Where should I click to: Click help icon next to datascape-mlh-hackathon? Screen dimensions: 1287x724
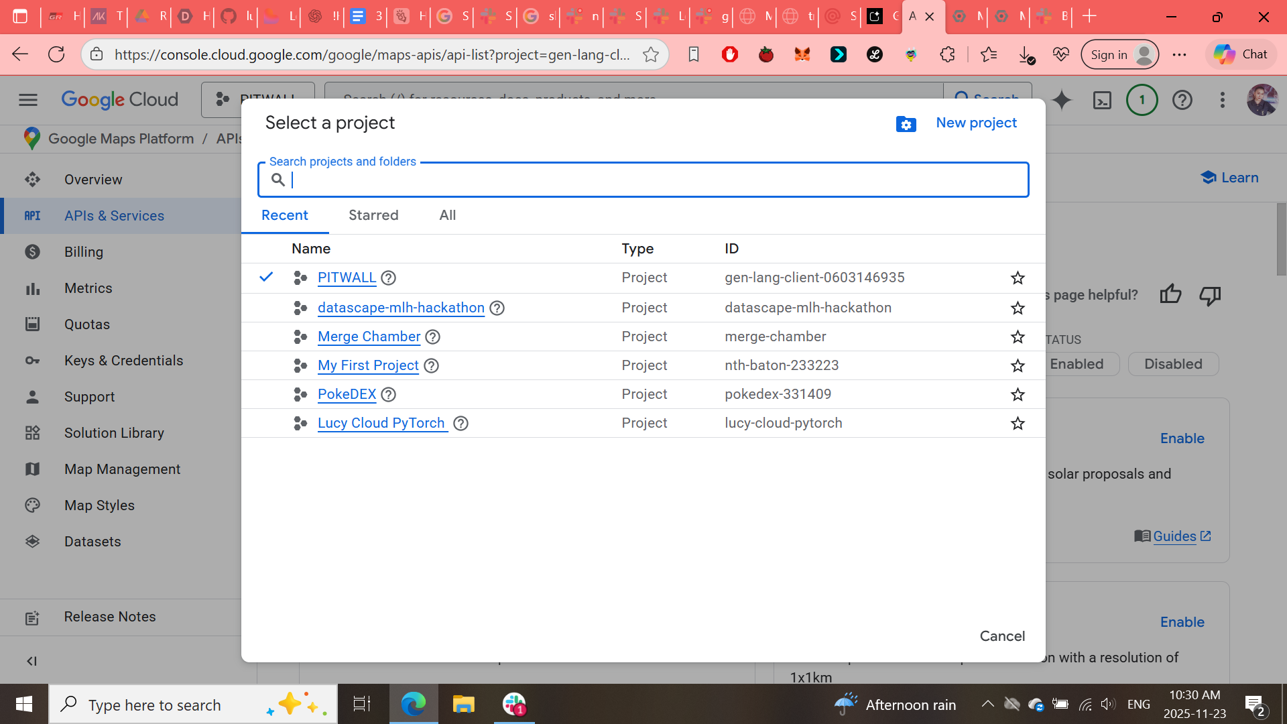[x=497, y=308]
